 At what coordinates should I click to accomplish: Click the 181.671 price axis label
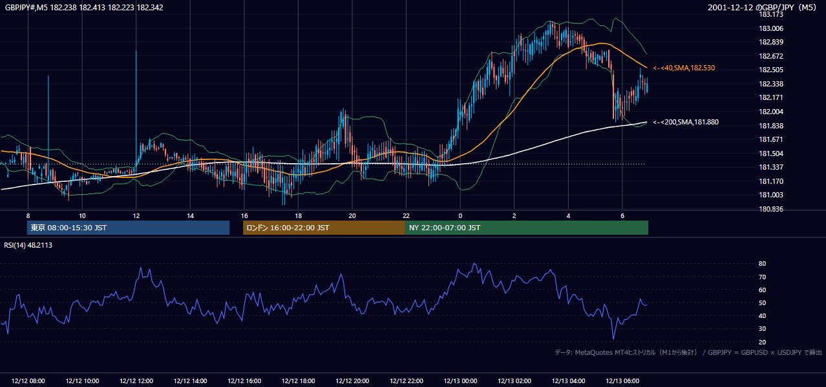pyautogui.click(x=770, y=139)
